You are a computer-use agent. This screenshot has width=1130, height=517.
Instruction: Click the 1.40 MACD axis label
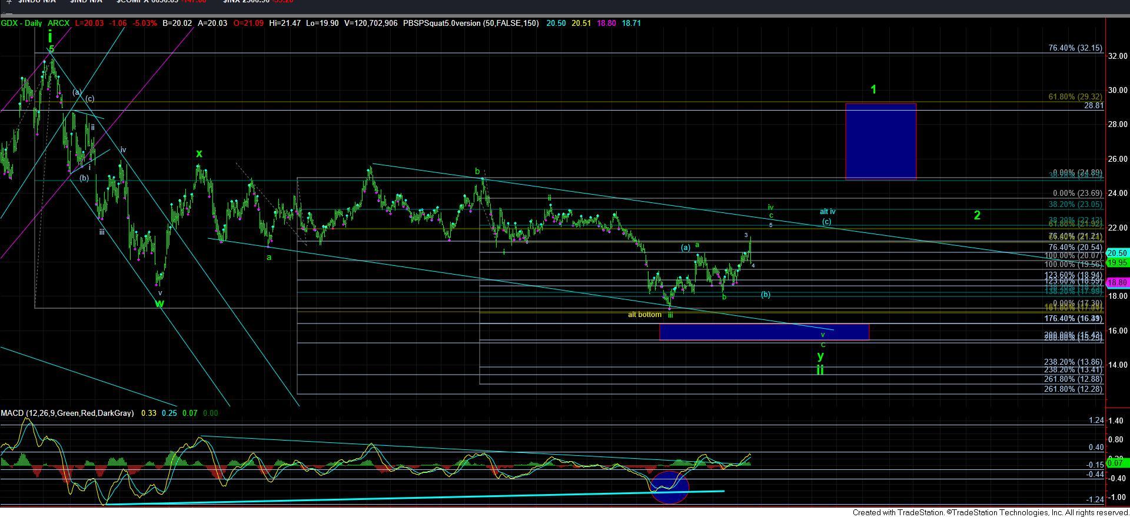pyautogui.click(x=1115, y=421)
